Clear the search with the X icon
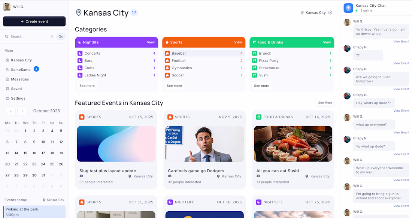The image size is (412, 218). coord(52,36)
